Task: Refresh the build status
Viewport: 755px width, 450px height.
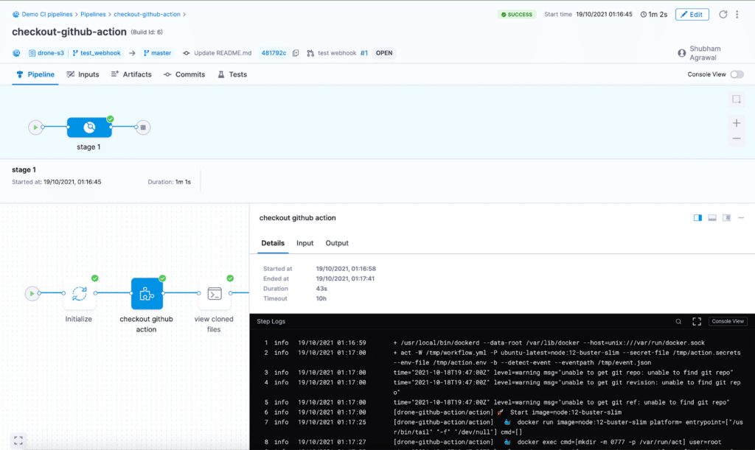Action: (725, 14)
